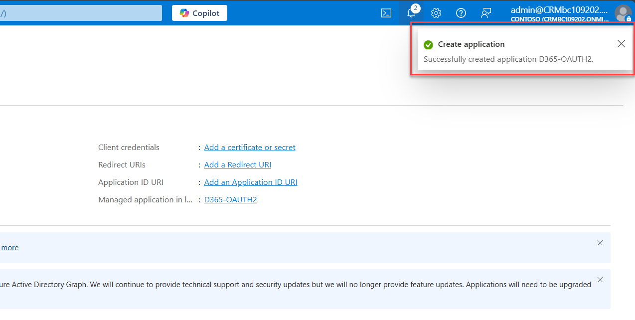The width and height of the screenshot is (635, 320).
Task: Follow the more link in banner
Action: [x=9, y=248]
